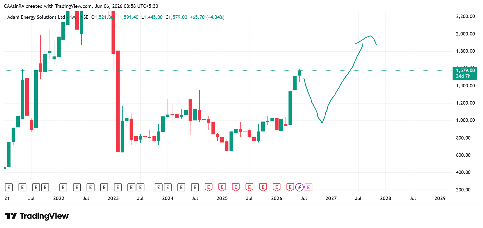Image resolution: width=483 pixels, height=228 pixels.
Task: Select the last red E marker before lightning icon
Action: coord(290,187)
